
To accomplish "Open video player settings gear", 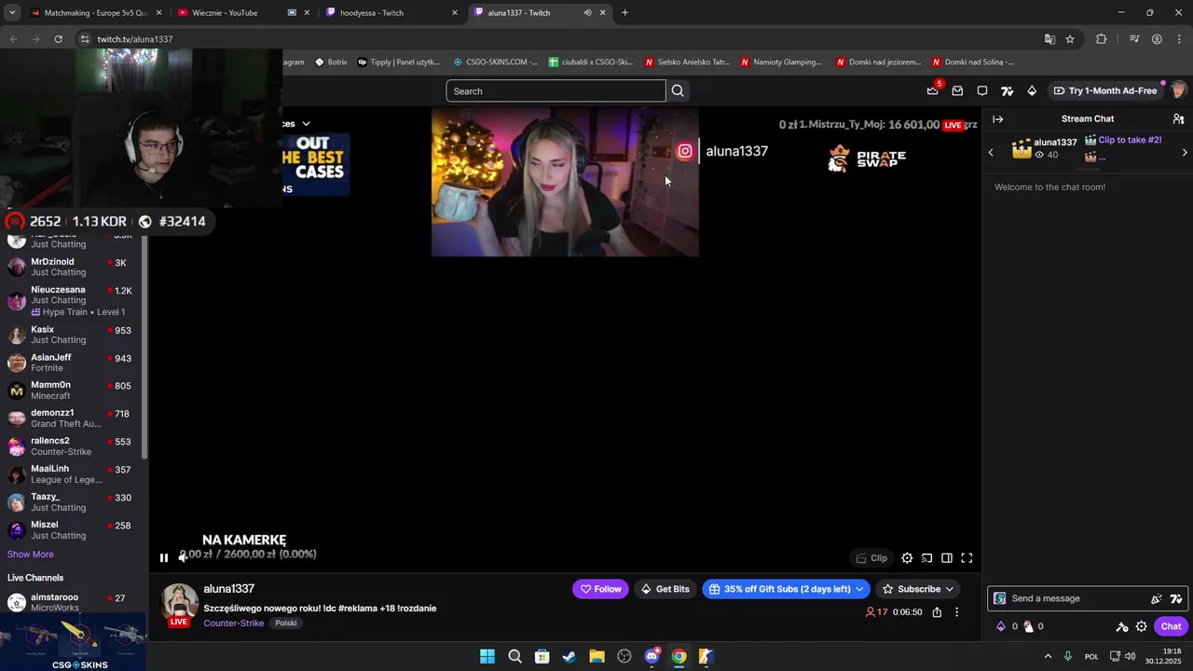I will tap(907, 558).
